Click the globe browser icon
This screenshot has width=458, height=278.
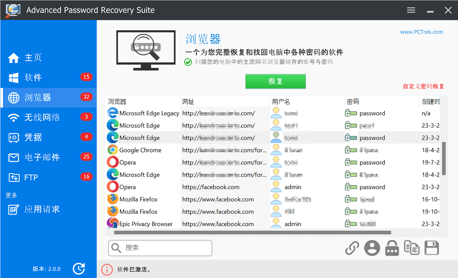coord(13,98)
